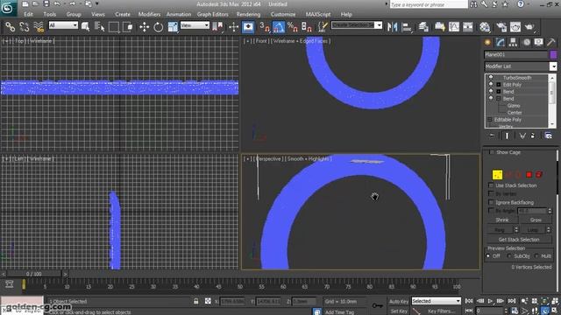Click the purple object color swatch

tap(553, 54)
